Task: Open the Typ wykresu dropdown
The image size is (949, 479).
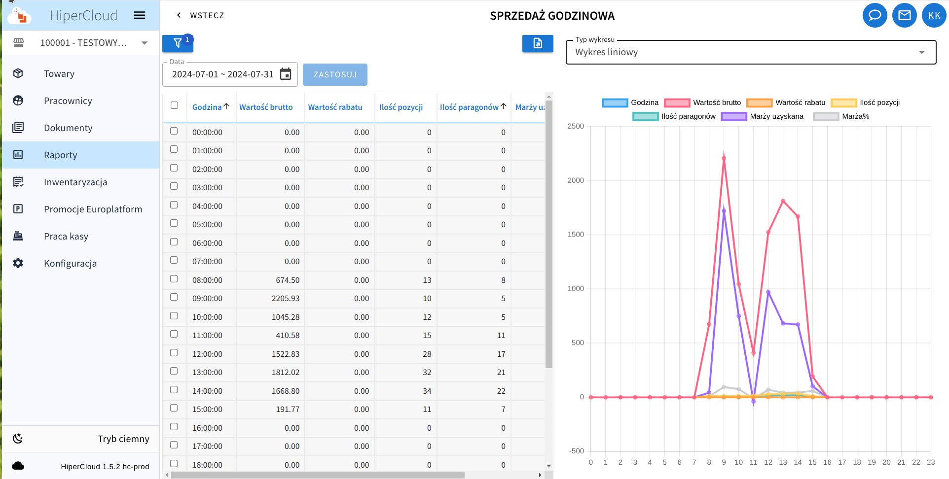Action: click(751, 52)
